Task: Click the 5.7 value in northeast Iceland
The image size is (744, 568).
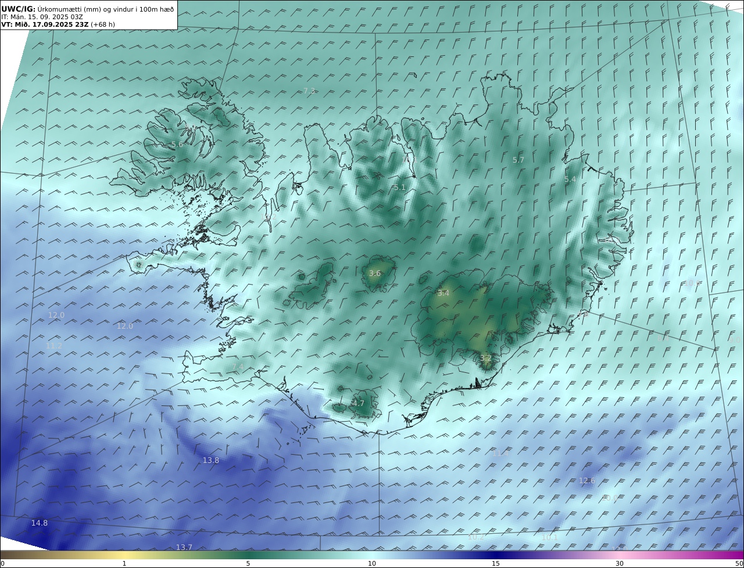Action: [518, 160]
